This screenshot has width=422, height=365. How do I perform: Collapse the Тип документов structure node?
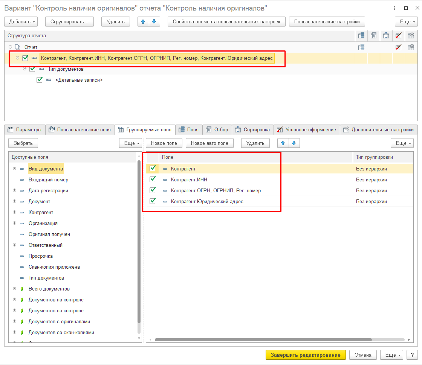click(x=24, y=69)
